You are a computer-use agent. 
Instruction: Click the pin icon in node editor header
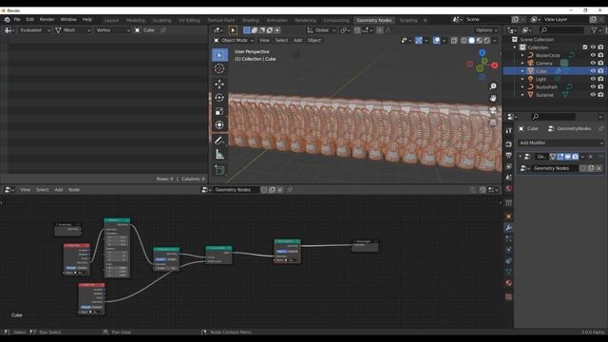point(290,190)
